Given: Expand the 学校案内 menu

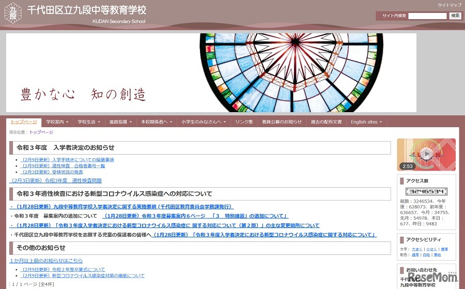Looking at the screenshot, I should point(57,122).
